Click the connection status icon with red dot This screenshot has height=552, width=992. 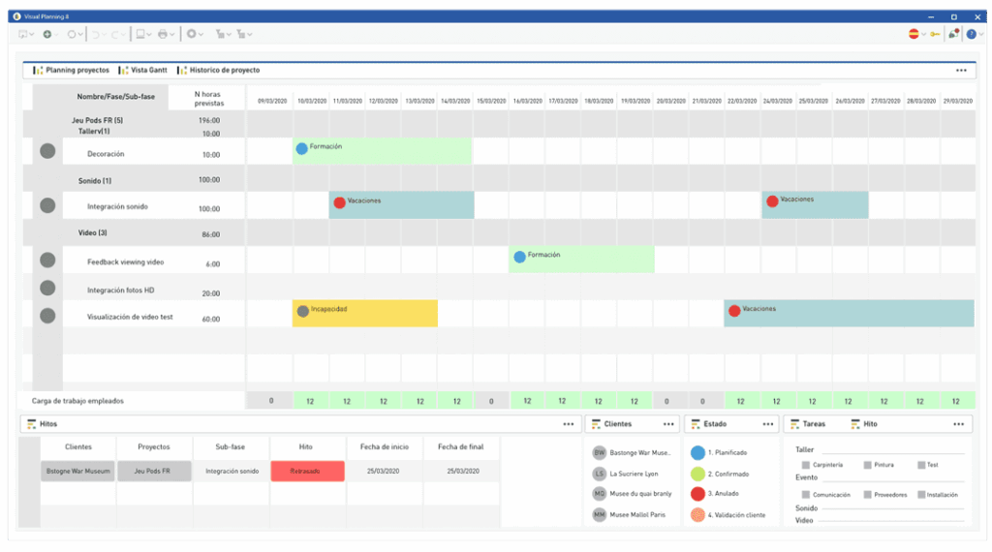pyautogui.click(x=953, y=34)
